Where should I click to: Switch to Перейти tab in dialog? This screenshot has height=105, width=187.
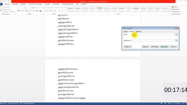[x=138, y=32]
